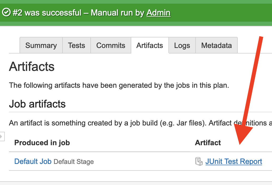Open the Tests tab
Image resolution: width=272 pixels, height=185 pixels.
point(76,45)
